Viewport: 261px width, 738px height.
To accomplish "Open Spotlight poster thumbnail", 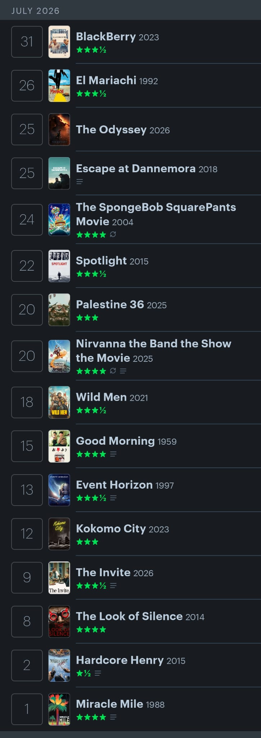I will pos(59,266).
